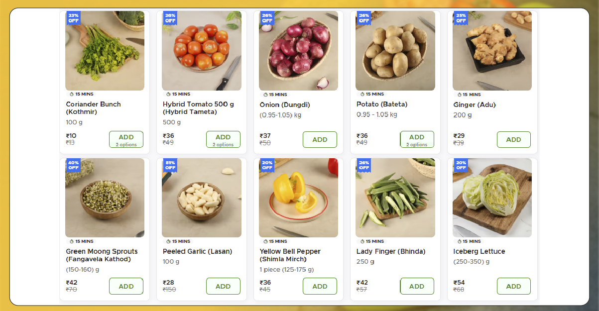Add Iceberg Lettuce to the cart
Screen dimensions: 599x311
513,286
